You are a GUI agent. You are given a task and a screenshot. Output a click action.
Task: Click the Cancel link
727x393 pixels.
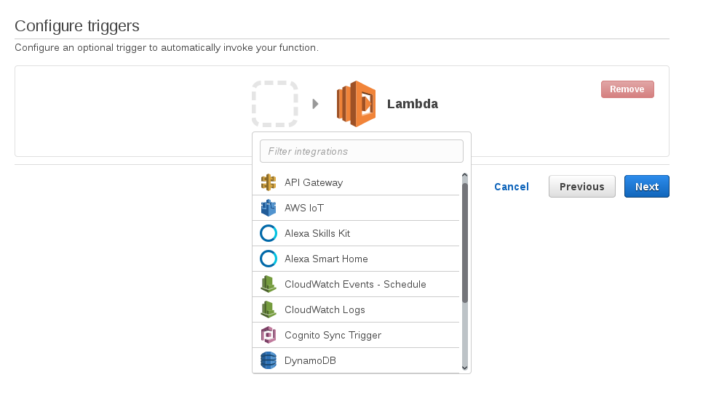click(x=512, y=187)
